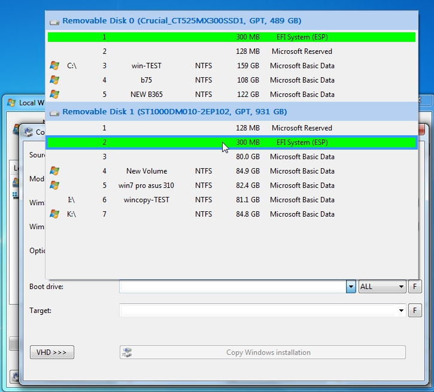
Task: Click Removable Disk 1 ST1000DM010 header
Action: pos(232,112)
